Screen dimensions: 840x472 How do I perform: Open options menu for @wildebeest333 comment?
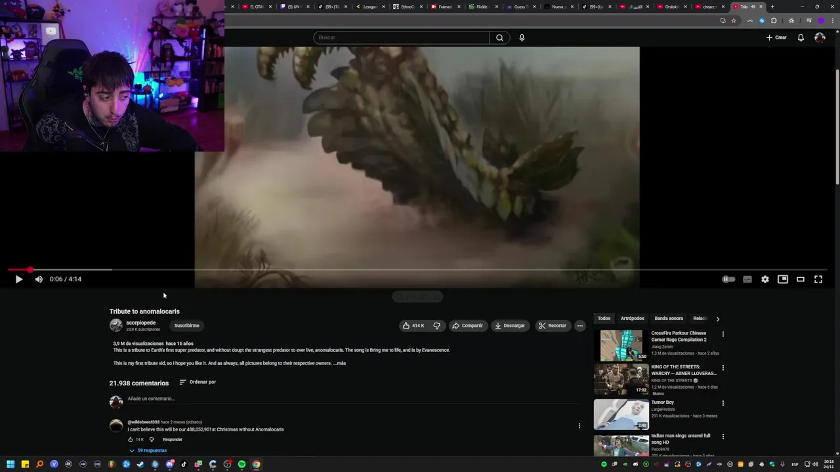pyautogui.click(x=579, y=426)
